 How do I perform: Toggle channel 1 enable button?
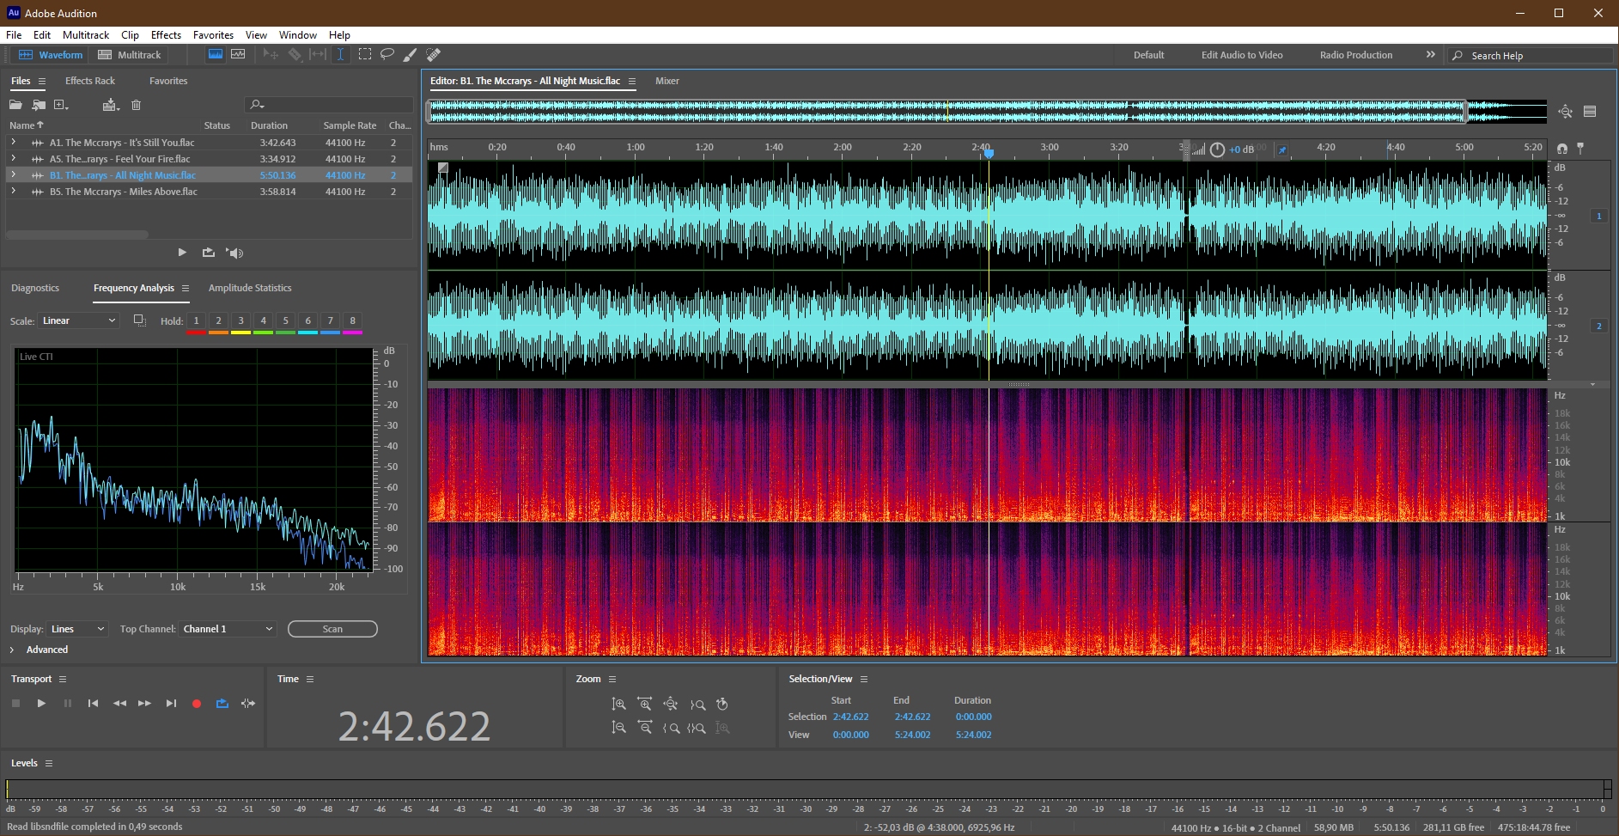(1599, 216)
